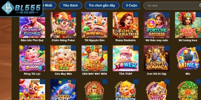Click heart icon on Night Market 2
The height and width of the screenshot is (100, 201).
tap(167, 81)
